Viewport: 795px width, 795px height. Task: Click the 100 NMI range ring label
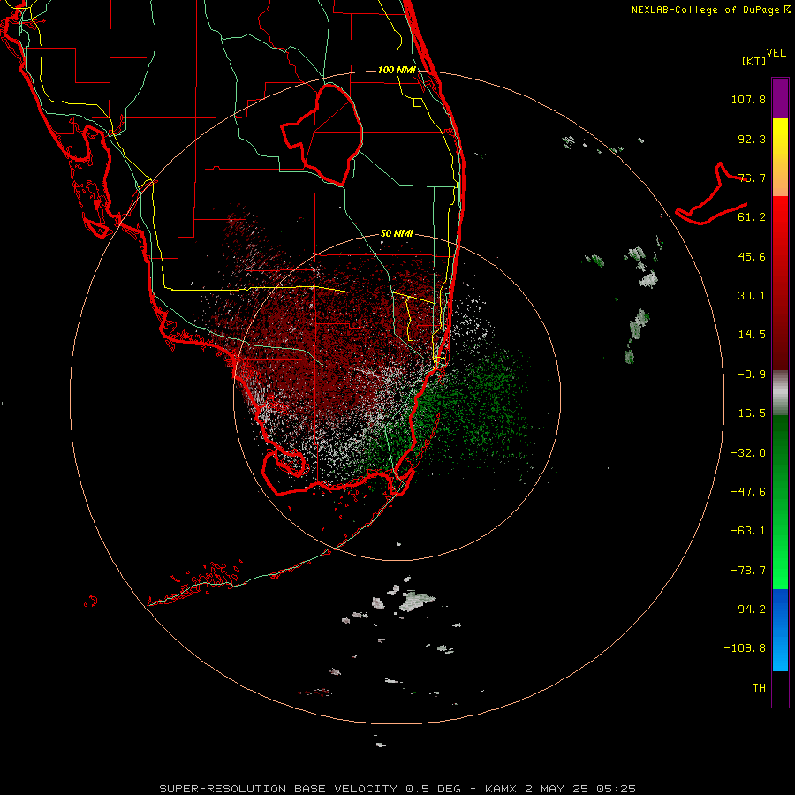pos(397,70)
